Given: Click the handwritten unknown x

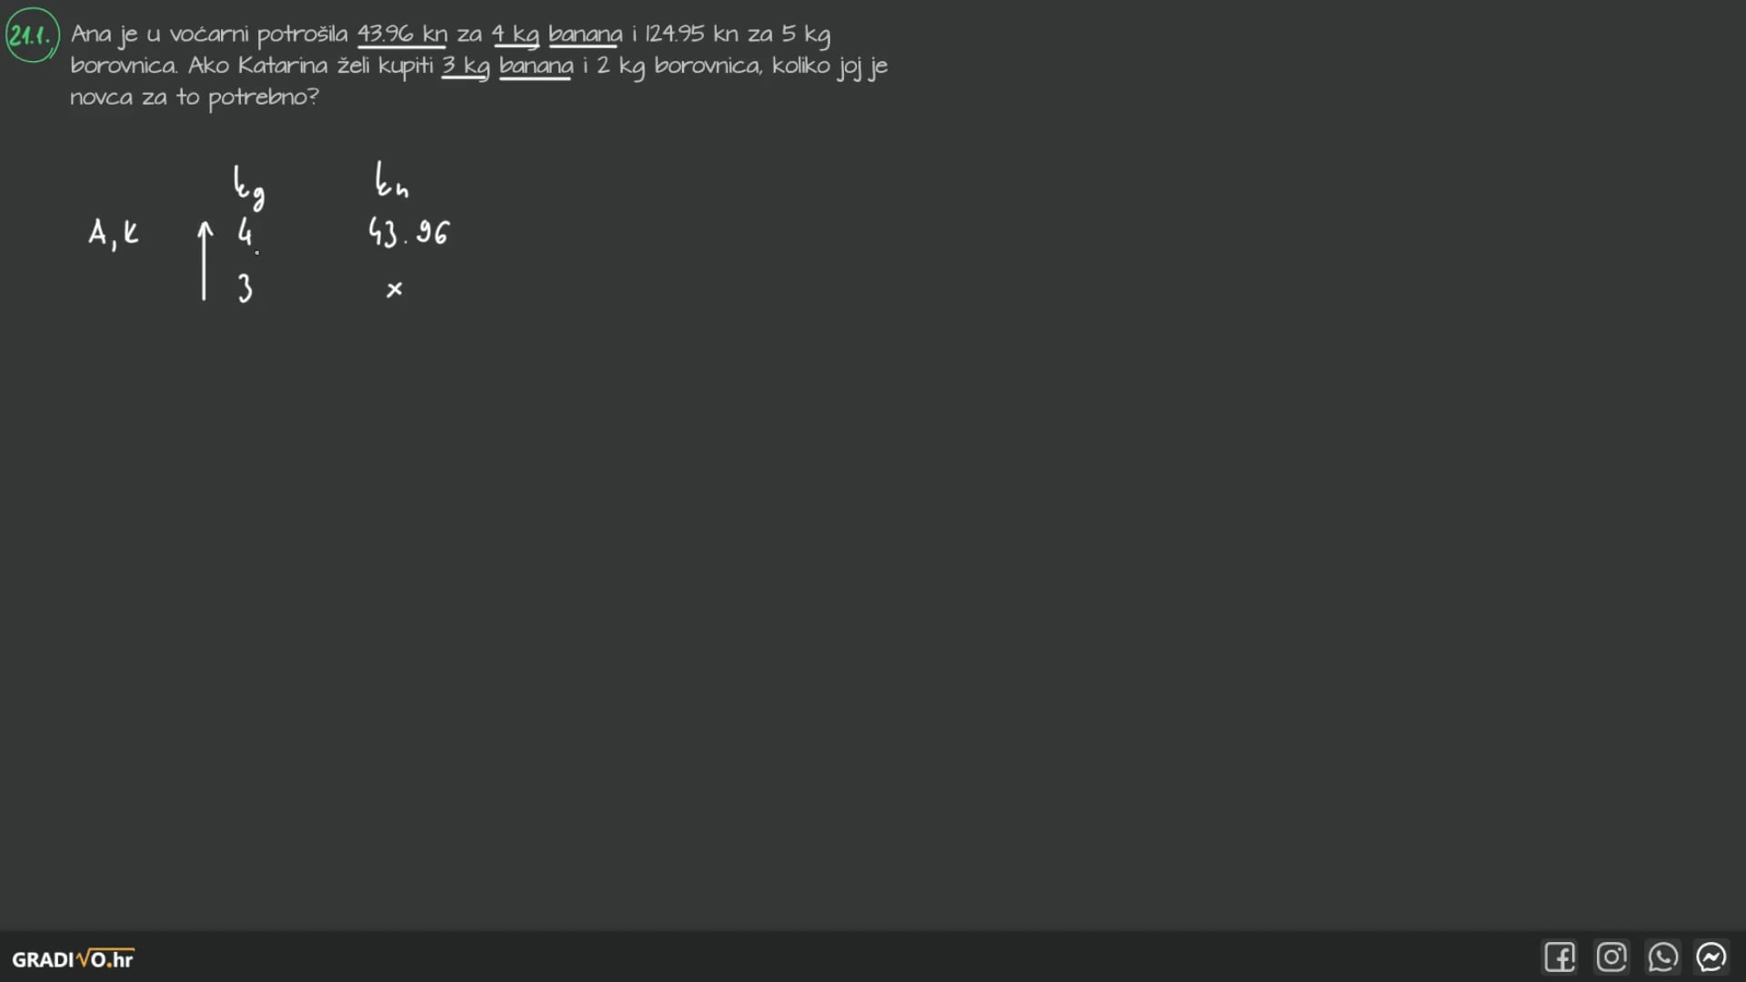Looking at the screenshot, I should coord(394,290).
